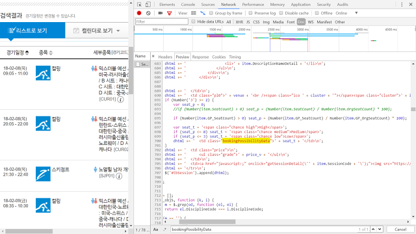Filter requests by XHR
The image size is (416, 234).
239,22
